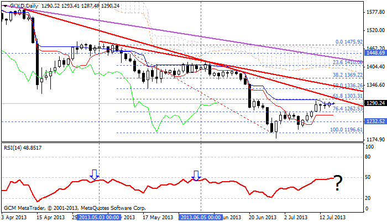Screen dimensions: 387x222
Task: Select the blue price label 1232.52
Action: click(x=375, y=121)
